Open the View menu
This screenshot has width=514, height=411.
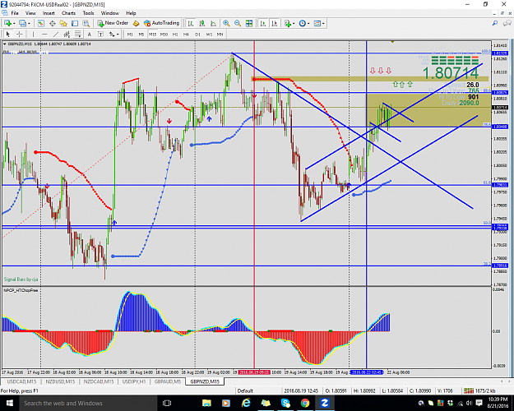click(x=30, y=13)
